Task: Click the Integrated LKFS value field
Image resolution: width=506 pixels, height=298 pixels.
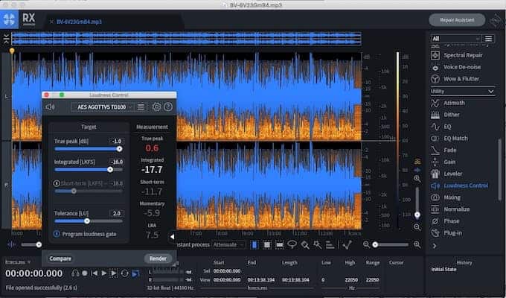Action: click(117, 162)
